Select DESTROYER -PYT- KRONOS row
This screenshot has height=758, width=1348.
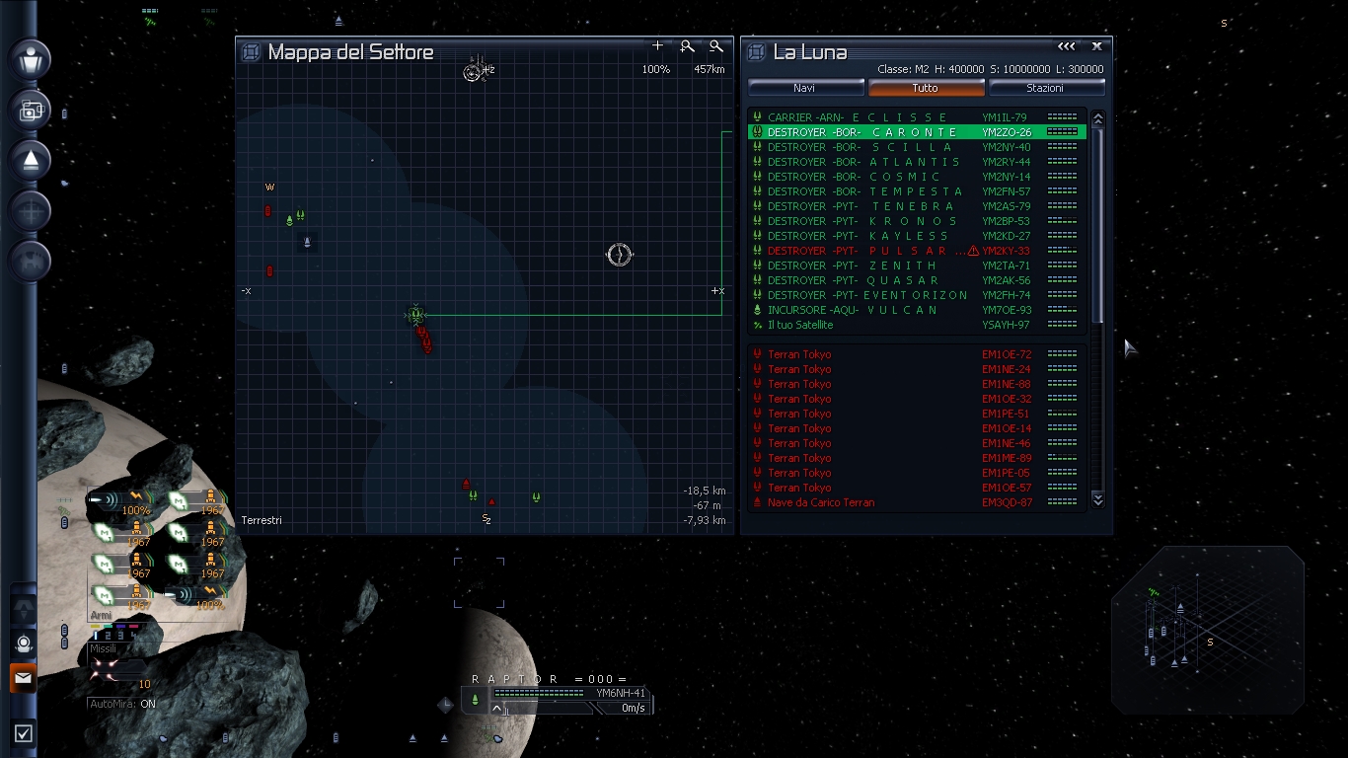(917, 221)
